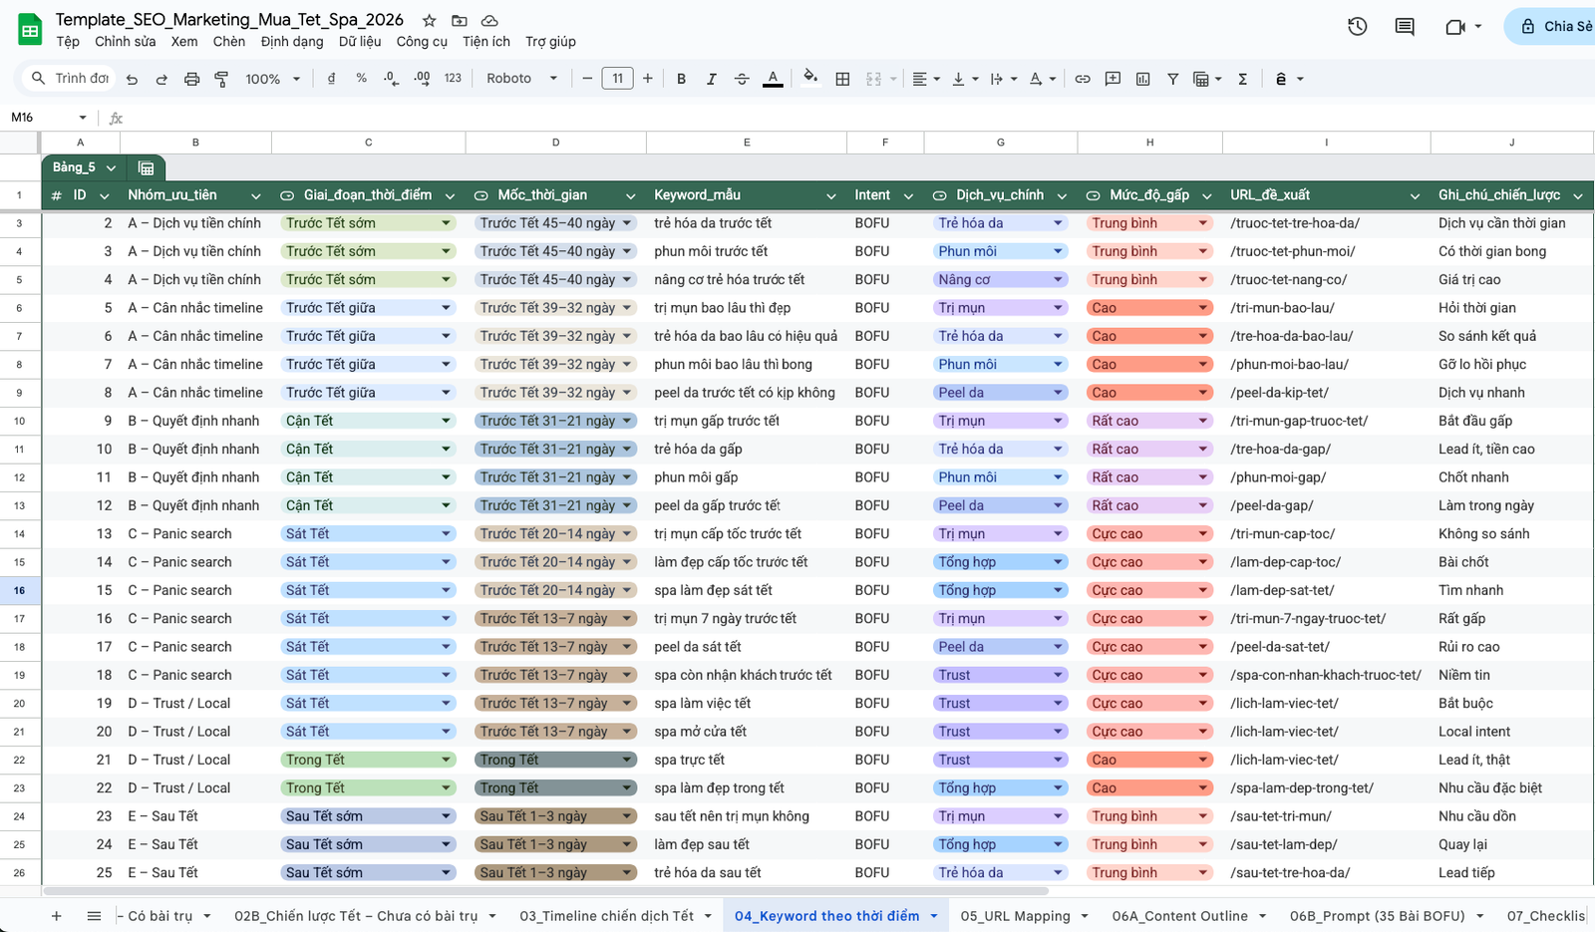This screenshot has width=1595, height=932.
Task: Click the Trình đơn search menus box
Action: (x=70, y=79)
